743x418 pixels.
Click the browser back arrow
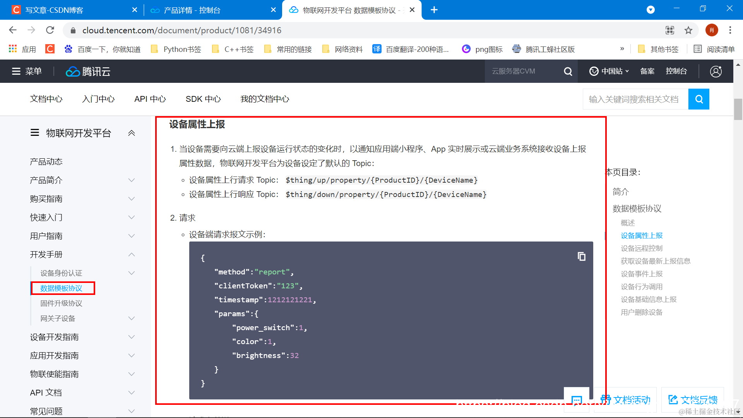(x=13, y=30)
